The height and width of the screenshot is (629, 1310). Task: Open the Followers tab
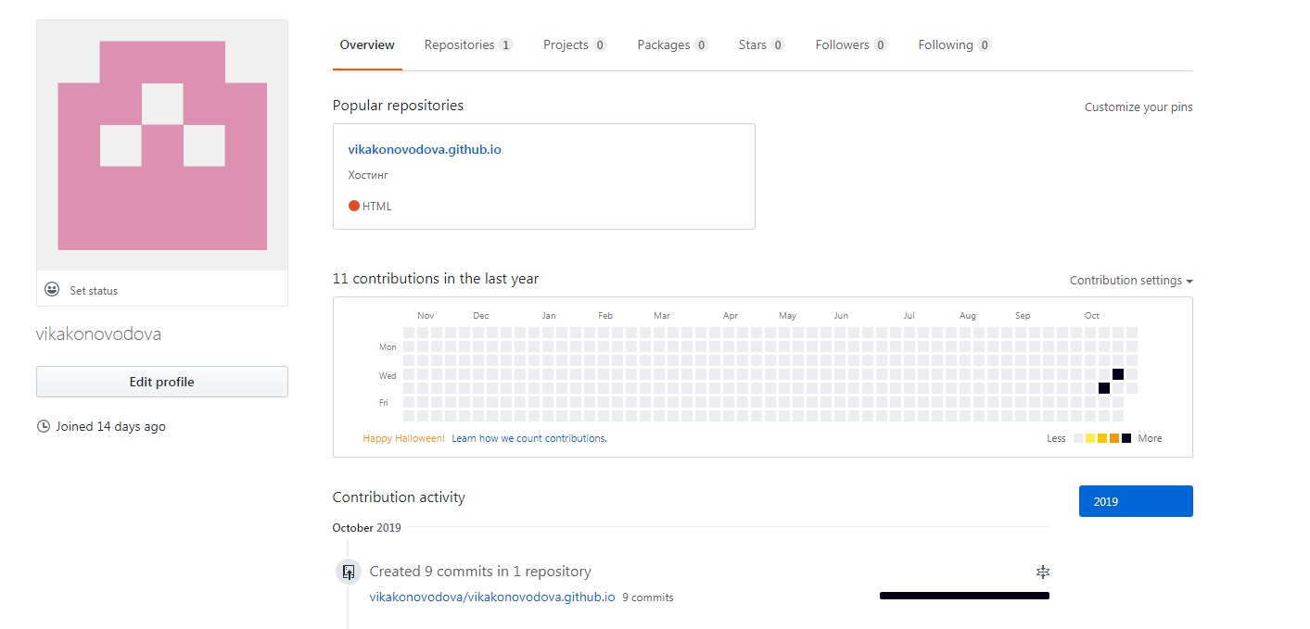coord(851,44)
